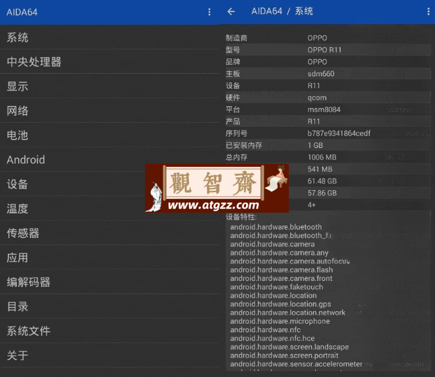
Task: Click the 4+ value
Action: [312, 205]
